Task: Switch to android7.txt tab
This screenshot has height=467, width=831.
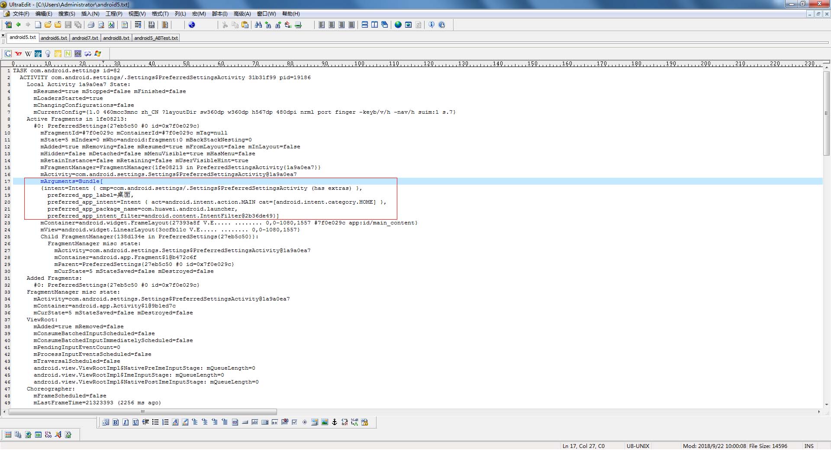Action: [x=85, y=38]
